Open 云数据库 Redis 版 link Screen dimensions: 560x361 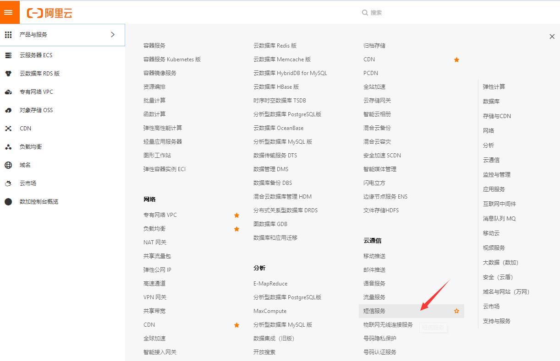[x=275, y=46]
